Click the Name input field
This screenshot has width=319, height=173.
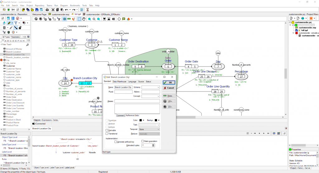pos(123,87)
